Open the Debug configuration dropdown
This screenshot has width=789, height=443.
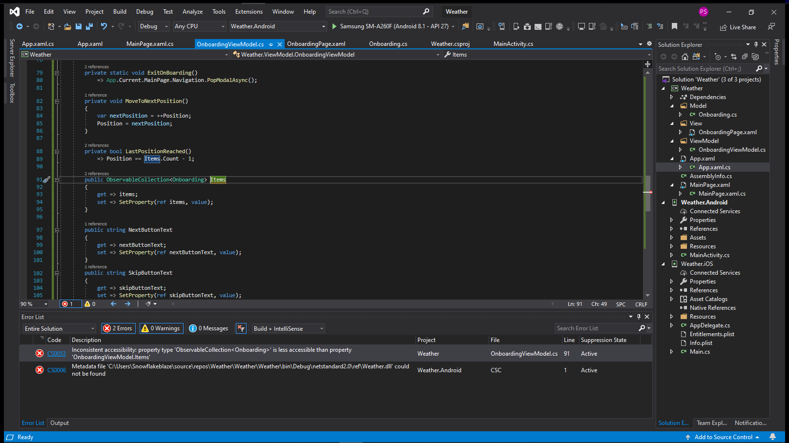point(153,26)
